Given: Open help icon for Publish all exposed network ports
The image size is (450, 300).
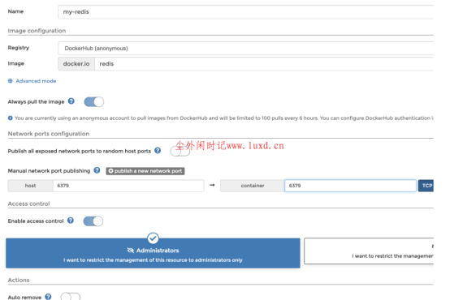Looking at the screenshot, I should click(x=158, y=151).
